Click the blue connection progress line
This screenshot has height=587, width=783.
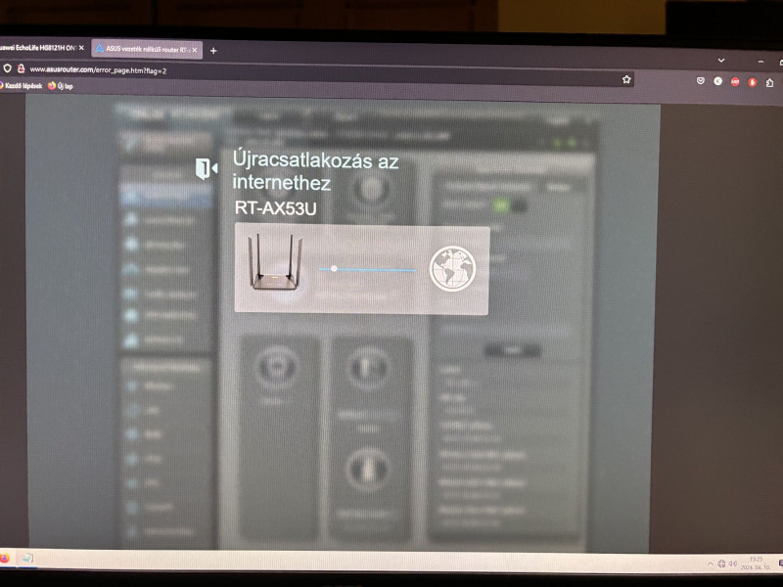coord(368,270)
